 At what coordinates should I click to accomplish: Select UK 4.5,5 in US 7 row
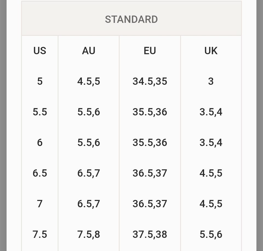(211, 204)
